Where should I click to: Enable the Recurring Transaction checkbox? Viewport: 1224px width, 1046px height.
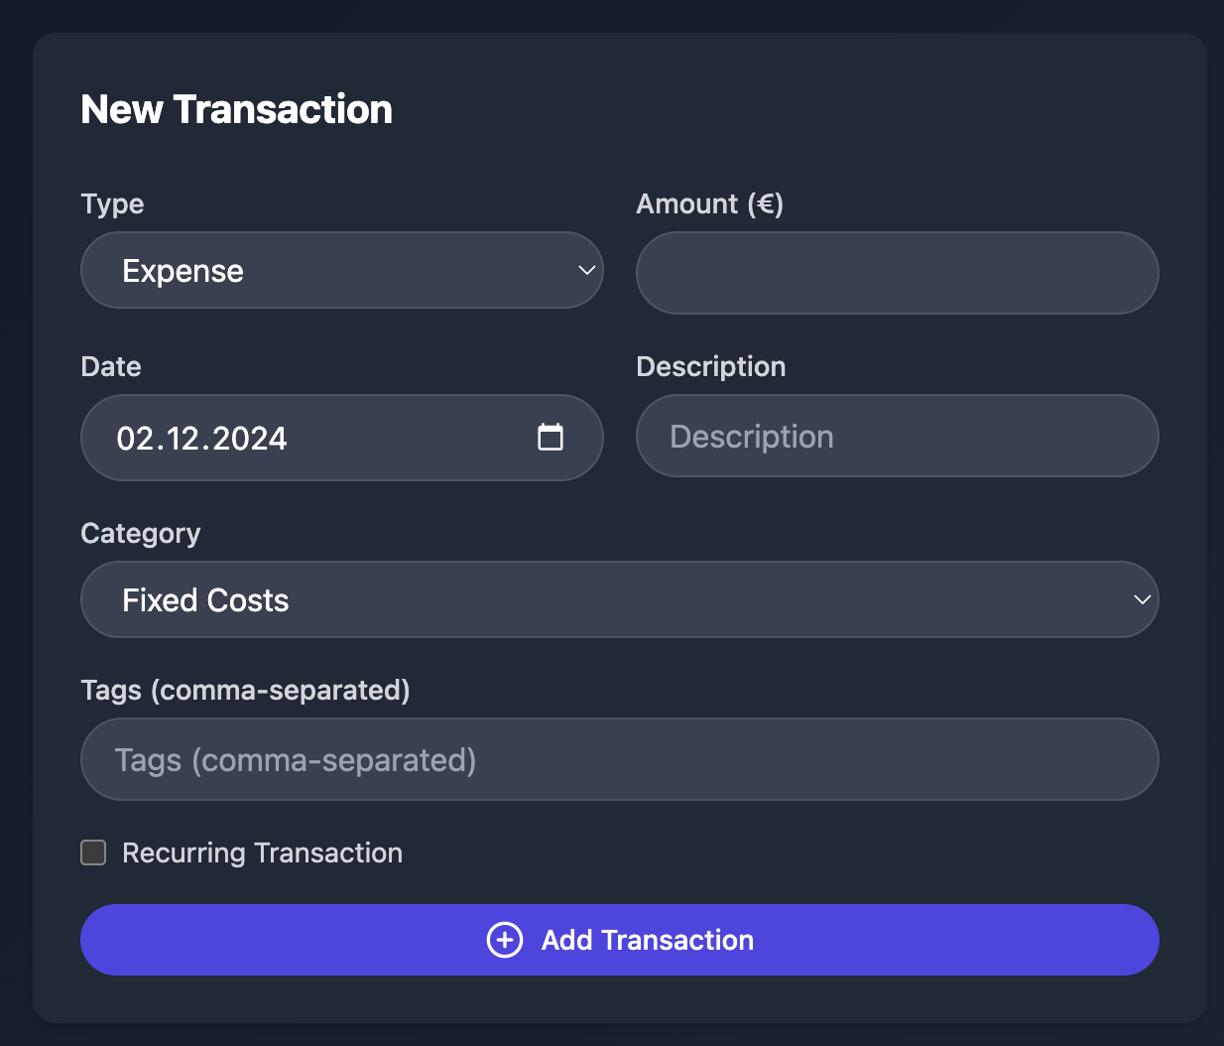pyautogui.click(x=93, y=852)
